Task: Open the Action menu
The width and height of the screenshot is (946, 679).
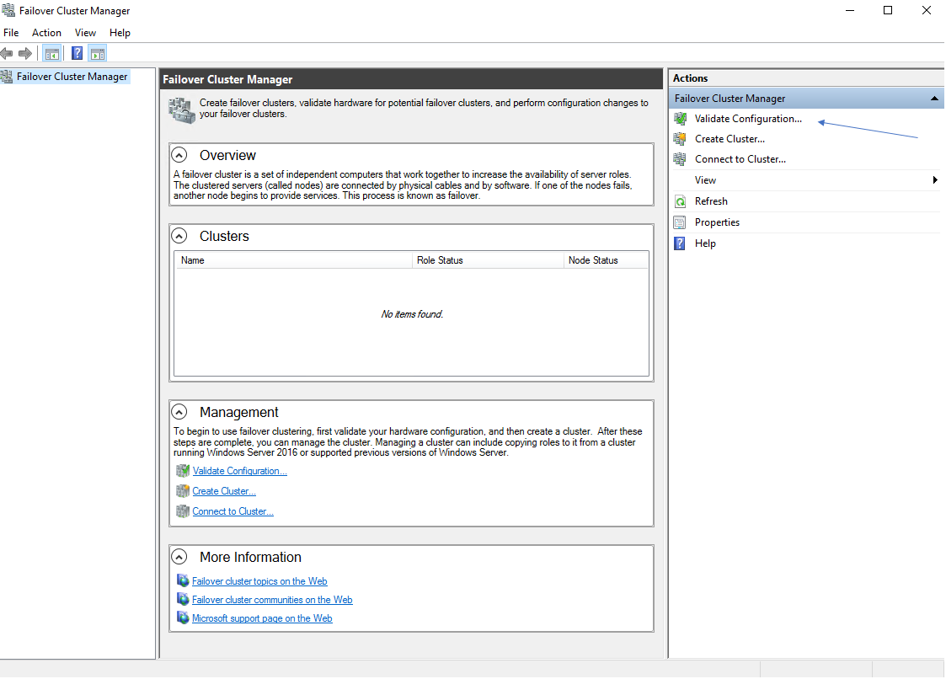Action: pyautogui.click(x=46, y=33)
